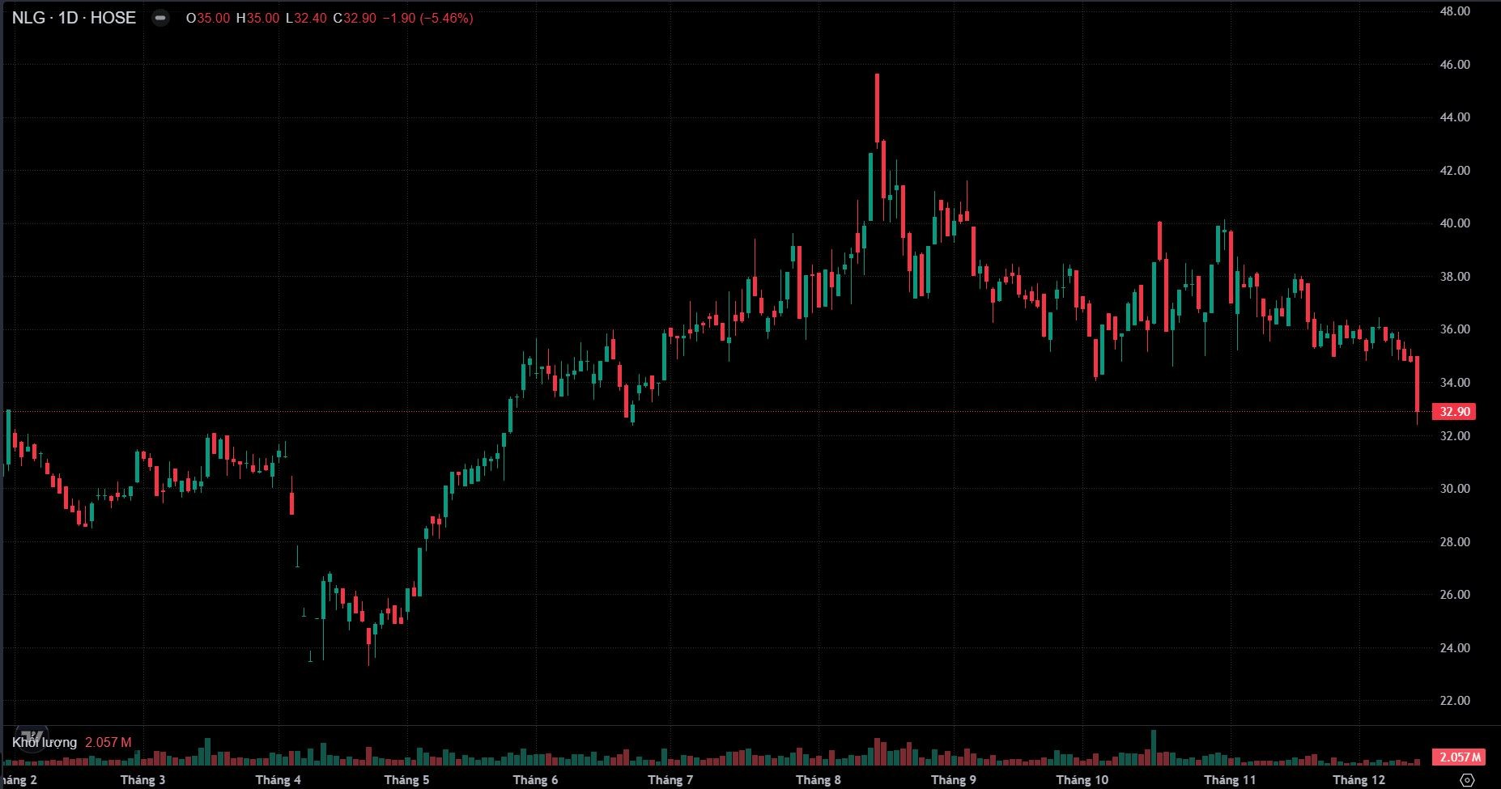Click the Tháng 8 label on time axis
This screenshot has width=1501, height=789.
pos(818,780)
